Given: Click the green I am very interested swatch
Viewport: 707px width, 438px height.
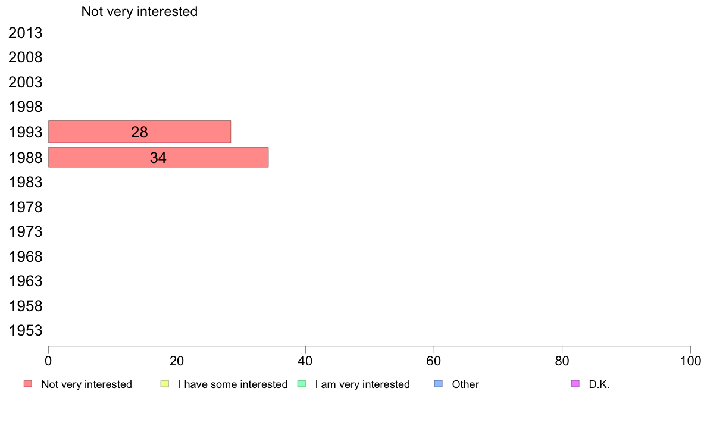Looking at the screenshot, I should [302, 384].
